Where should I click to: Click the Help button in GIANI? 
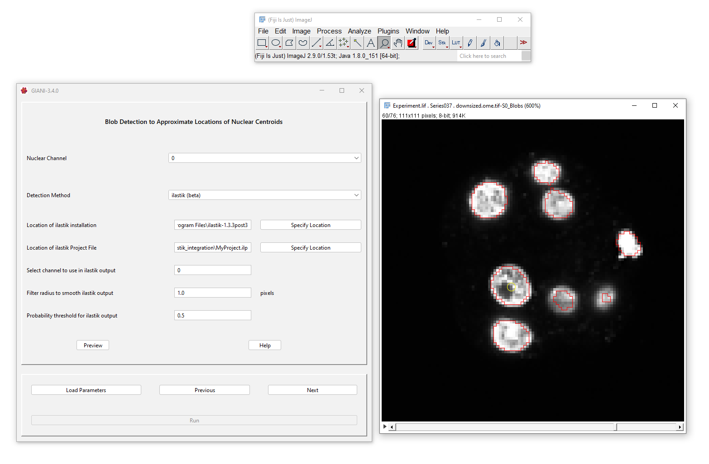[x=265, y=345]
